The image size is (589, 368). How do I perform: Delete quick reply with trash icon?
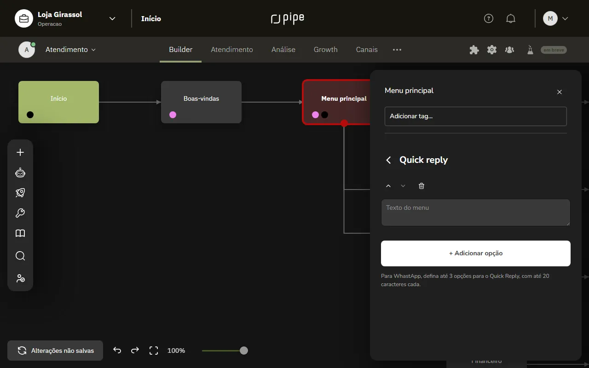422,186
